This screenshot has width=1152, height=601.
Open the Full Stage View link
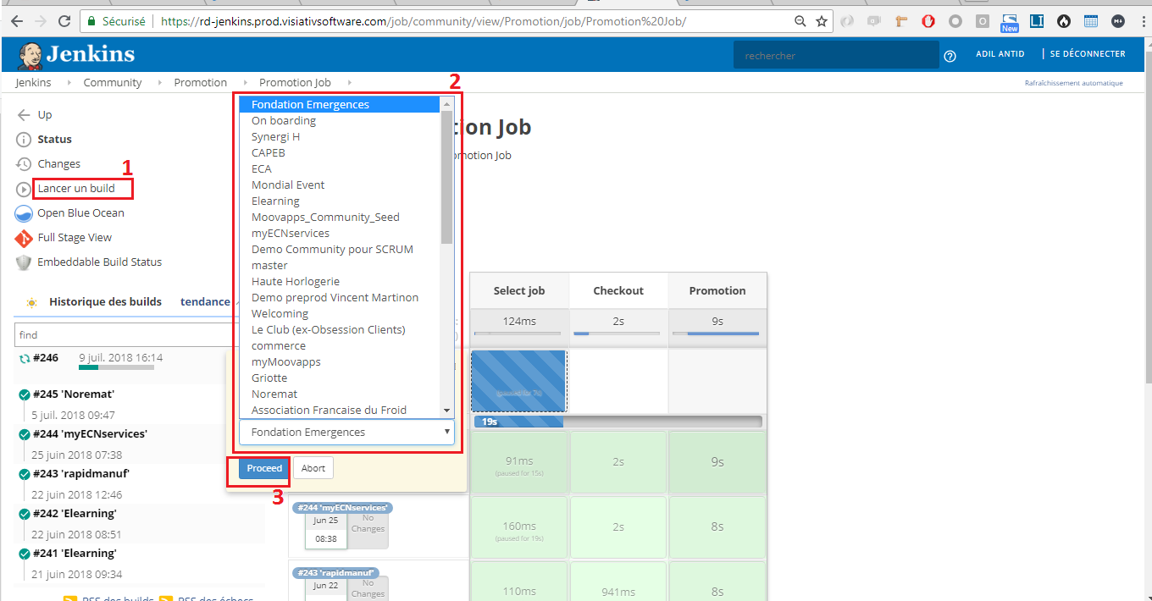(x=75, y=238)
